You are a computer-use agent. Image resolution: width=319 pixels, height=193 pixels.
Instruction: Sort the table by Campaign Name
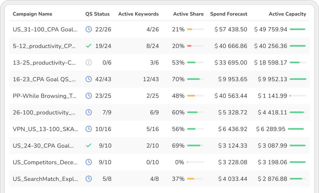coord(32,14)
